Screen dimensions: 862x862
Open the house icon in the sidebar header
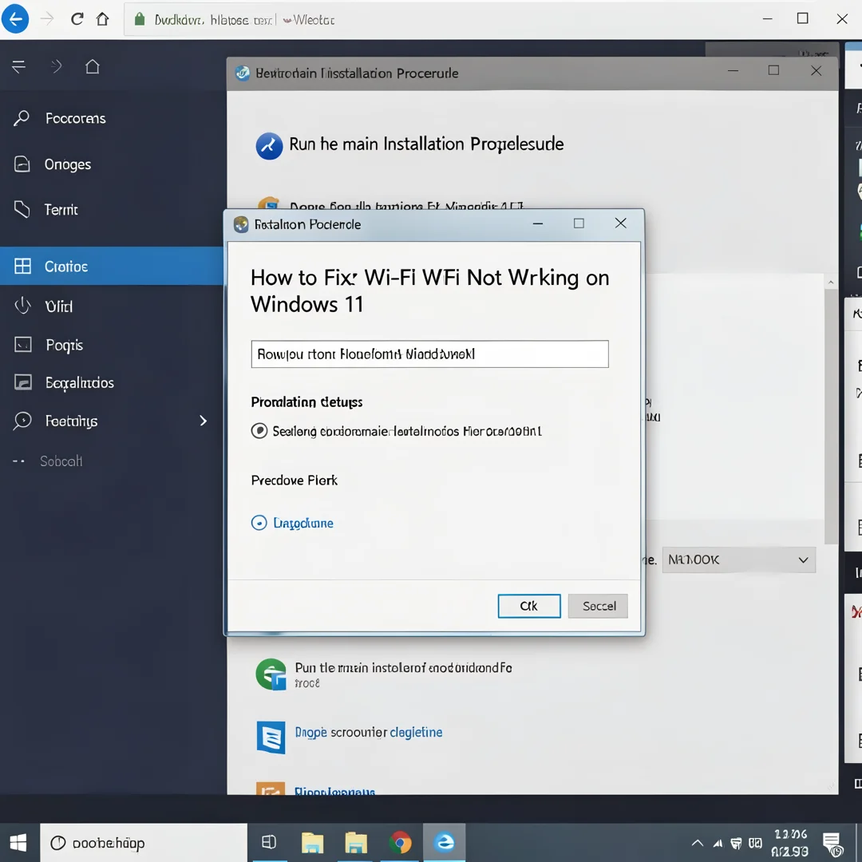[93, 66]
